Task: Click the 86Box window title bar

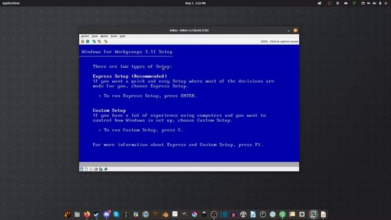Action: (x=189, y=31)
